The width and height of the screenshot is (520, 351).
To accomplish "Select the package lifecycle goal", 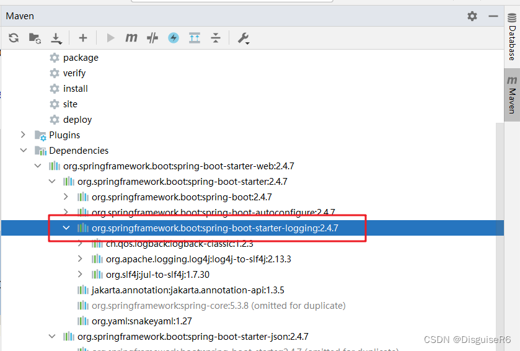I will click(81, 58).
